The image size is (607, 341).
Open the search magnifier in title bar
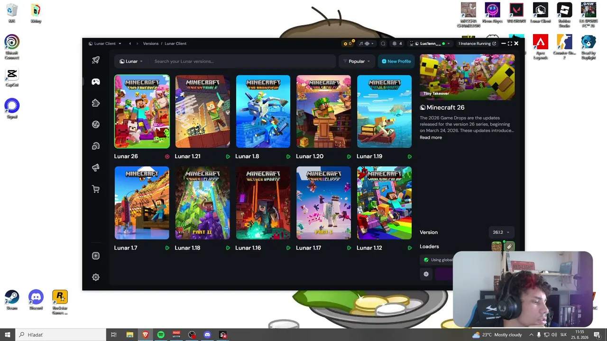[x=383, y=44]
